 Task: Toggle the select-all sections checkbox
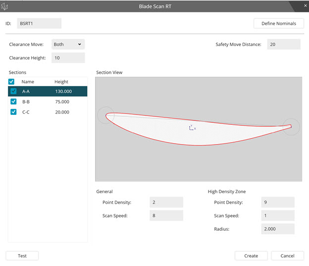tap(11, 82)
